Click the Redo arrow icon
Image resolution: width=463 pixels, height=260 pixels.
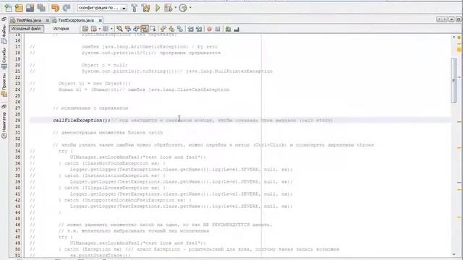click(x=67, y=8)
